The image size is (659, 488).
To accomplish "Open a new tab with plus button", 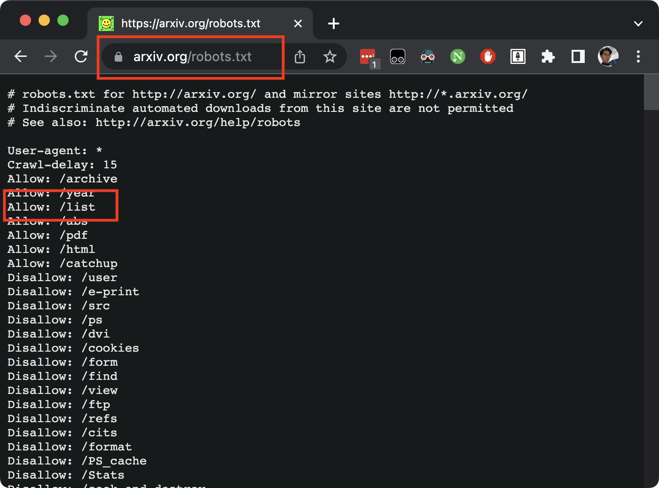I will point(334,24).
